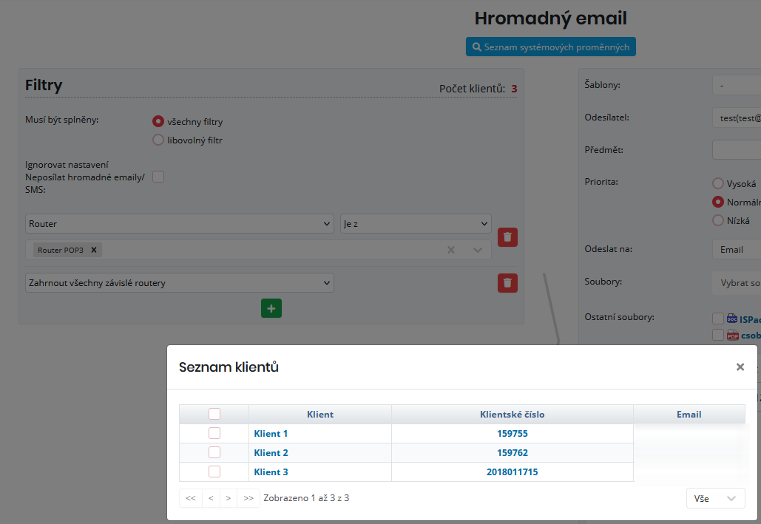Open the Klient 2 link
Screen dimensions: 761x524
(x=271, y=452)
